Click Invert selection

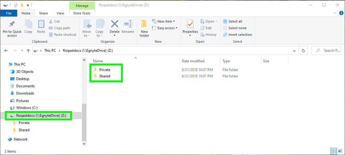[x=238, y=35]
